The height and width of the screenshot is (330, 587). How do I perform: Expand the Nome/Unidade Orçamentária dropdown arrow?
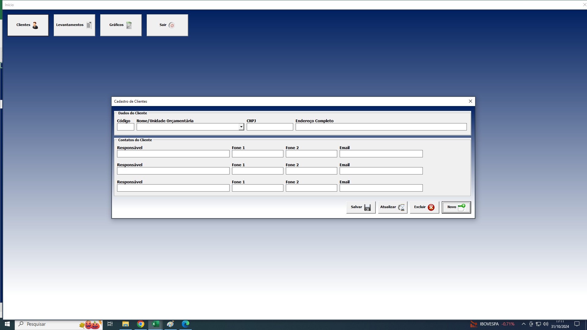(x=241, y=127)
